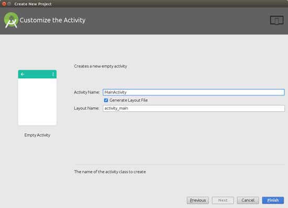The width and height of the screenshot is (288, 208).
Task: Click the Cancel button
Action: (248, 200)
